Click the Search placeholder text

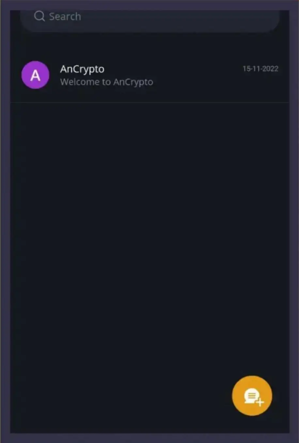coord(65,16)
